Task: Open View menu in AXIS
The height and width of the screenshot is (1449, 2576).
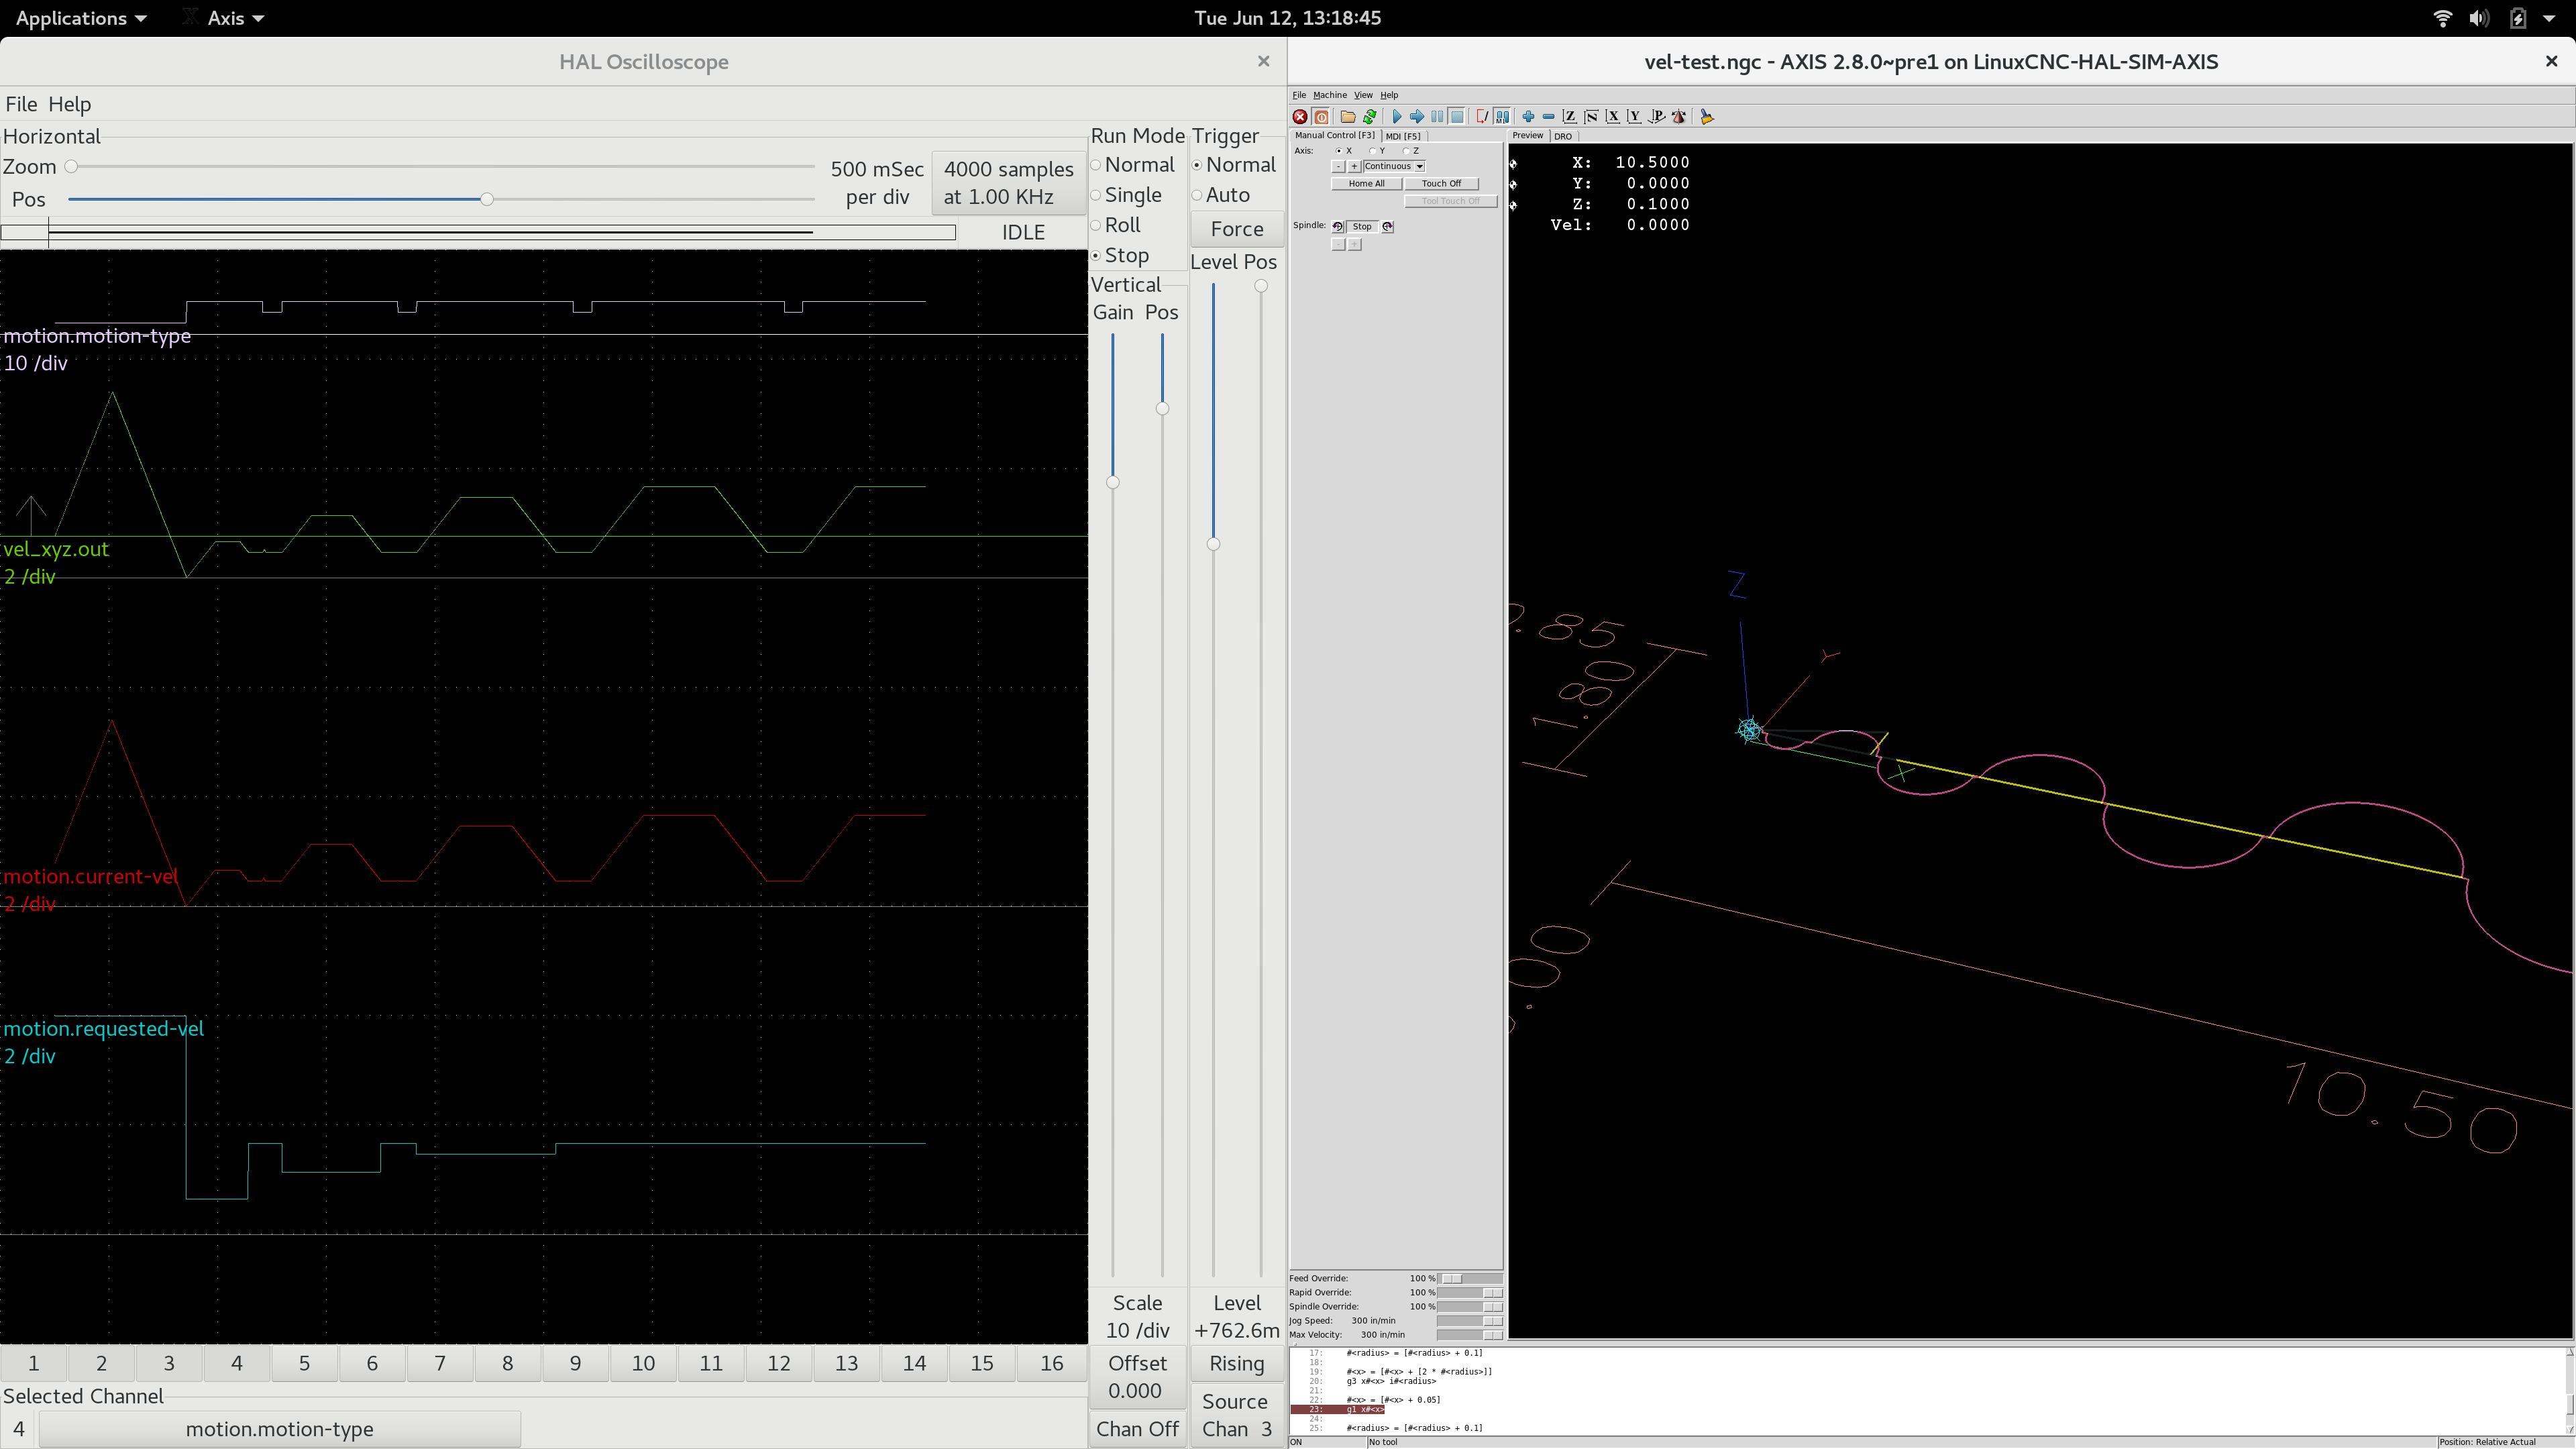Action: (1363, 95)
